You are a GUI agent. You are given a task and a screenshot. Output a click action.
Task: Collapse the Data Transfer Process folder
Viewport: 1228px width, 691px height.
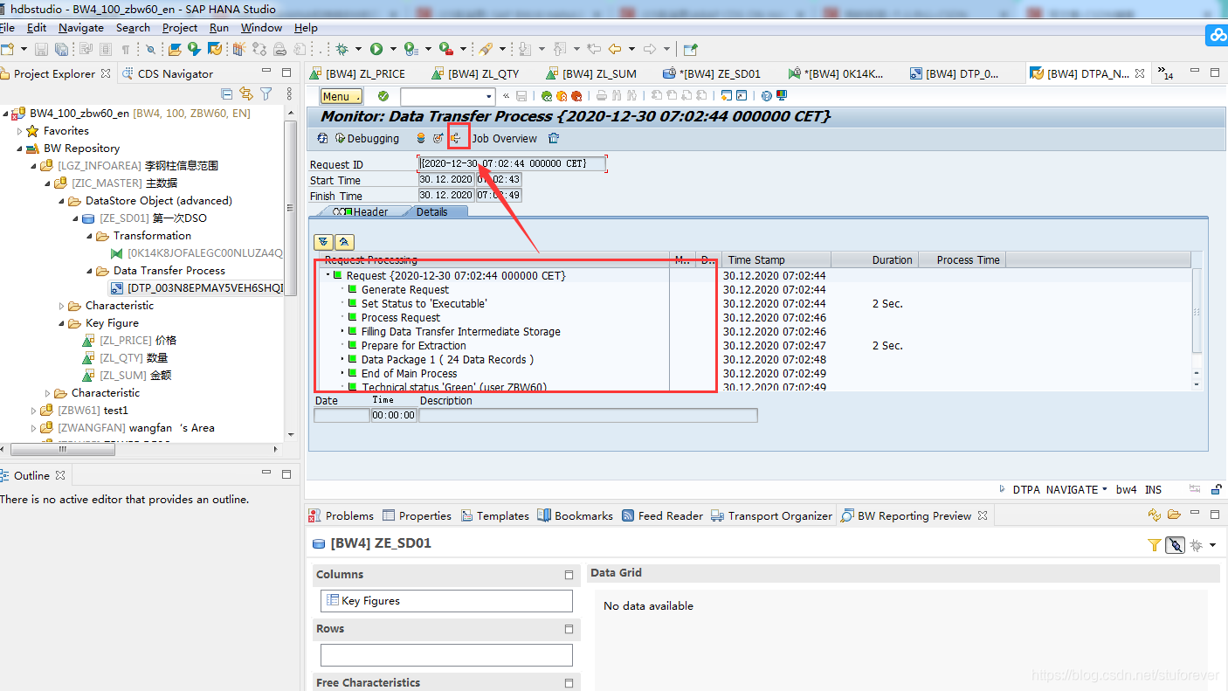89,271
